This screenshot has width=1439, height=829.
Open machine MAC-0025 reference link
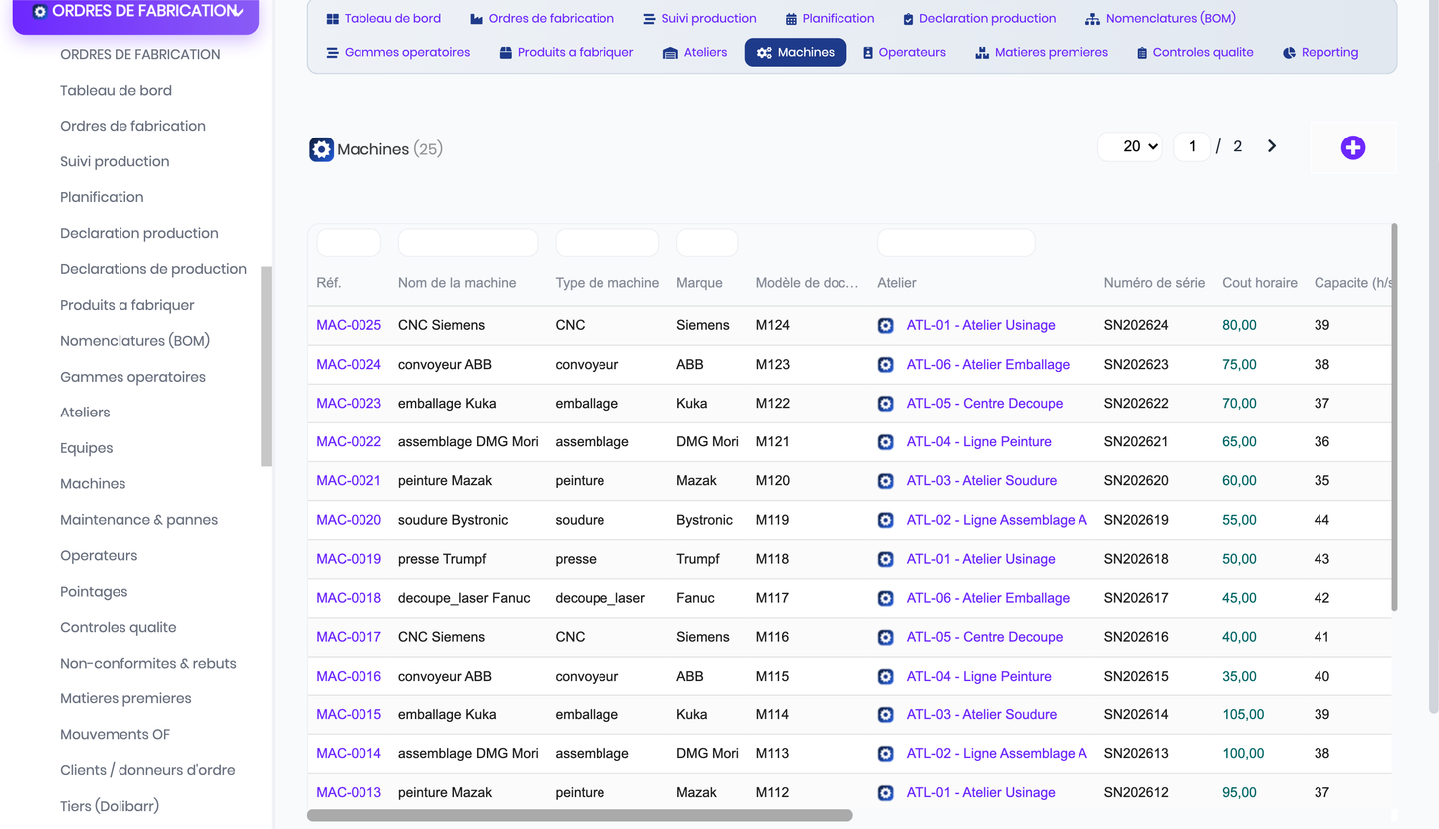(x=349, y=325)
